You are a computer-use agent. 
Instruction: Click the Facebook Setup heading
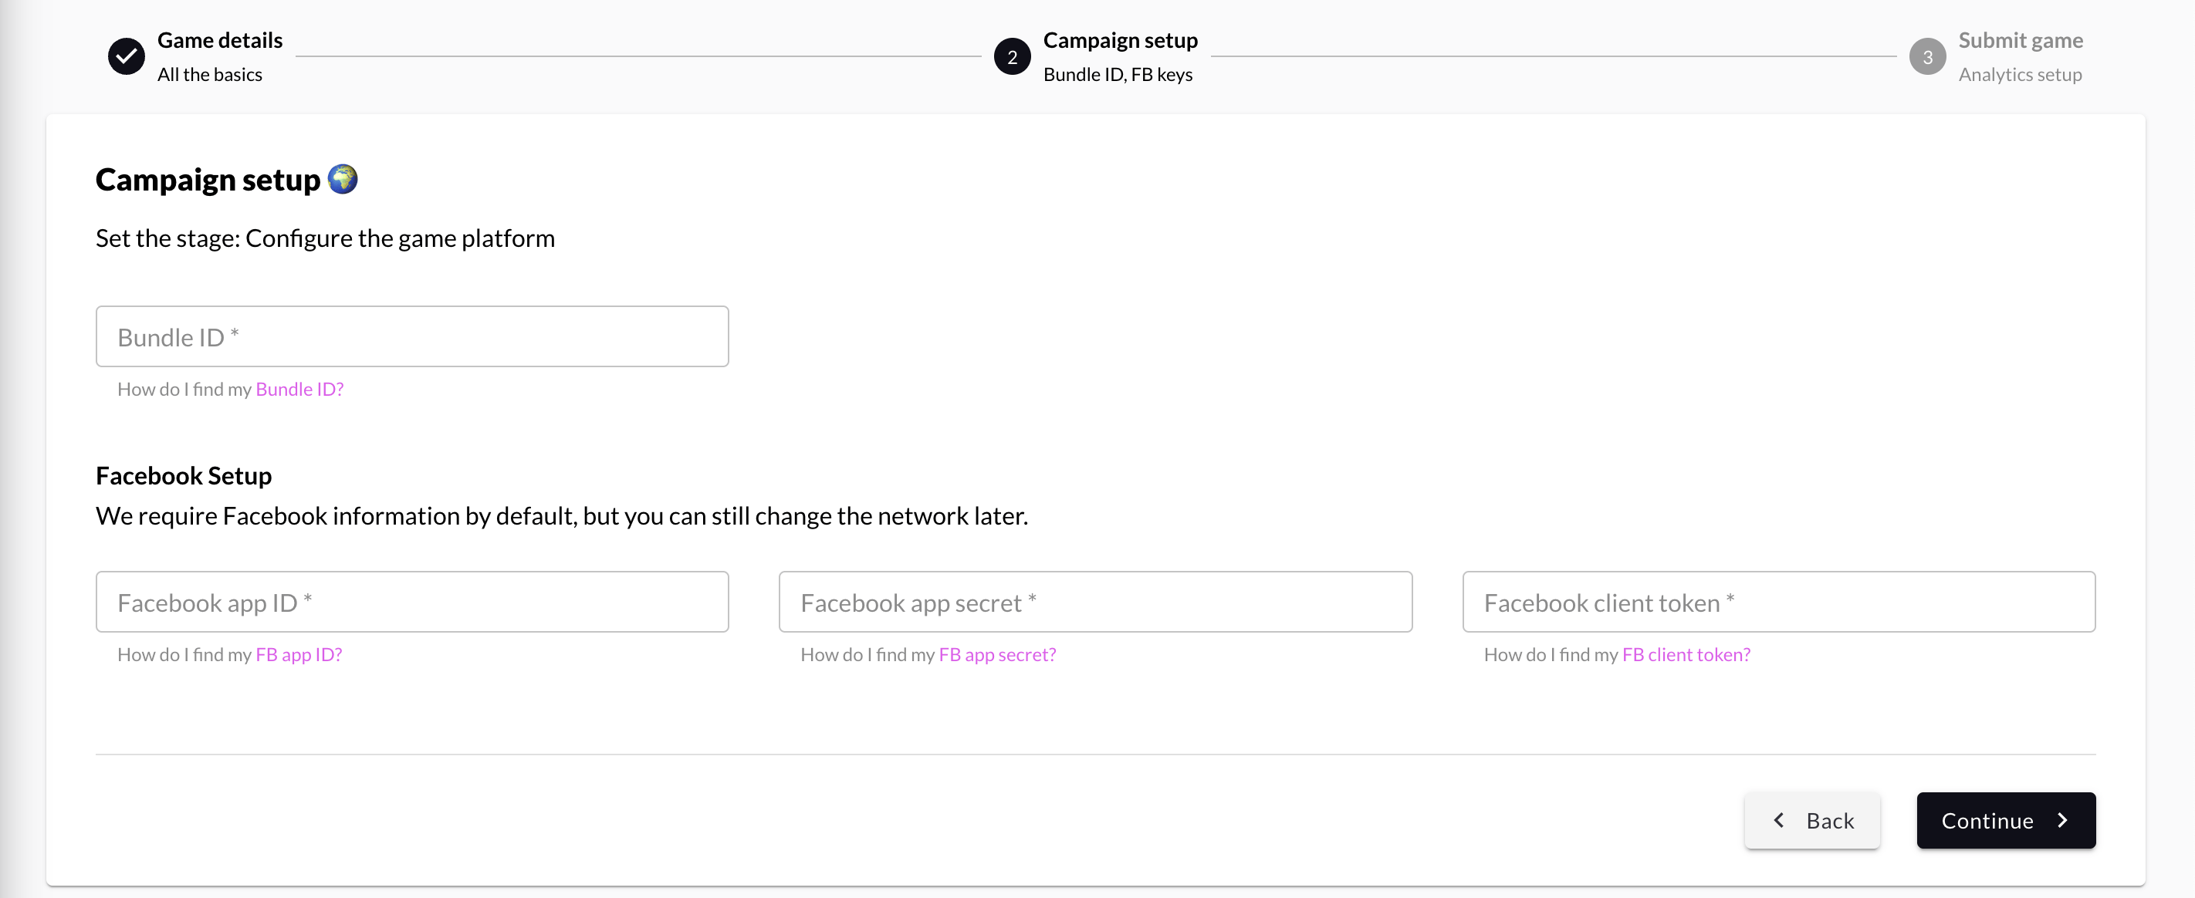point(183,475)
